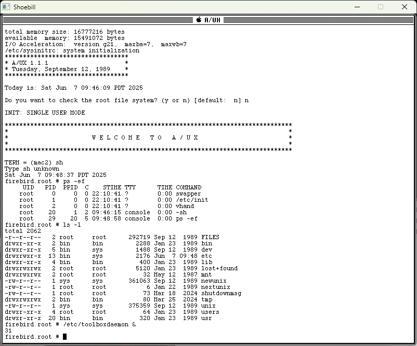Click the 'shutdownmsg' file name
This screenshot has width=417, height=346.
(221, 294)
